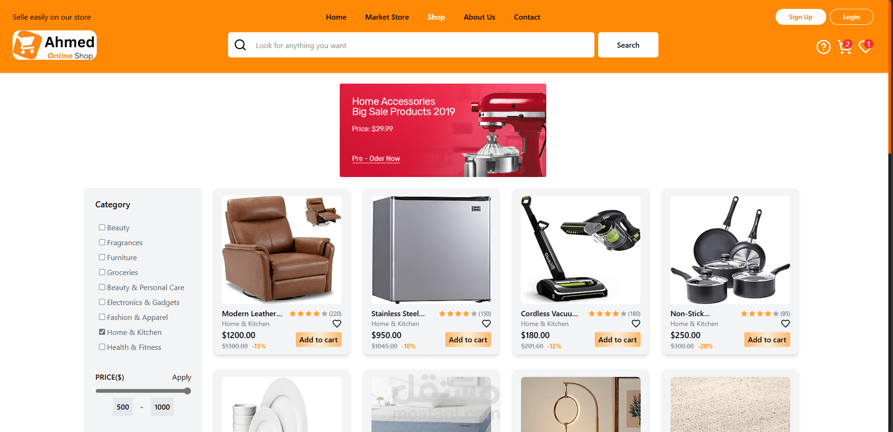Click the search magnifier icon
The image size is (893, 432).
(240, 45)
